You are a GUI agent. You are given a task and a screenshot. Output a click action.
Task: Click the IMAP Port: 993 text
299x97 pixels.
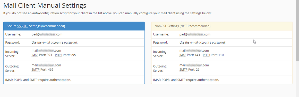click(x=41, y=55)
